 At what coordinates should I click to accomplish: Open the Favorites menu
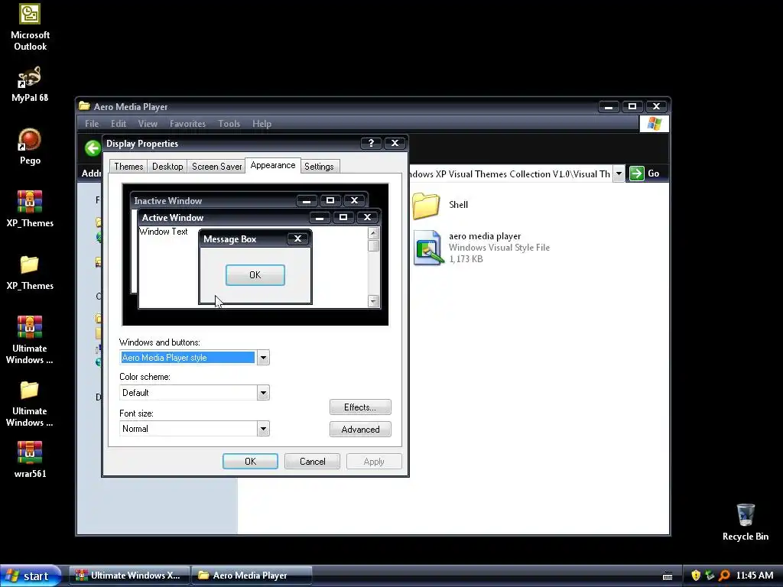click(x=187, y=124)
